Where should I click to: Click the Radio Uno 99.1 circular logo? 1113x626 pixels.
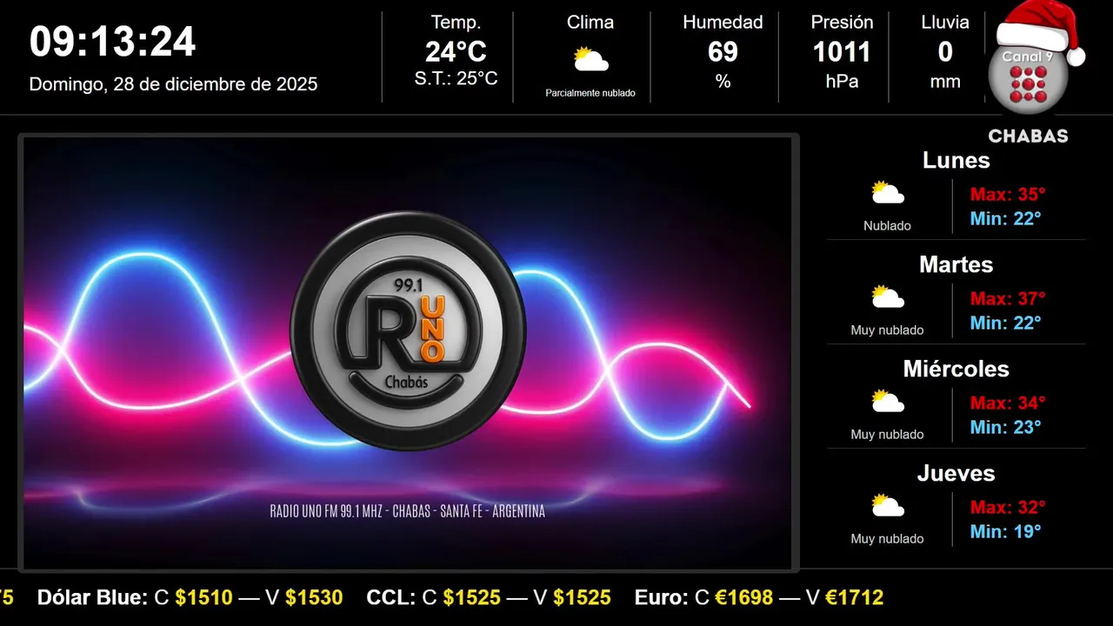pyautogui.click(x=408, y=330)
